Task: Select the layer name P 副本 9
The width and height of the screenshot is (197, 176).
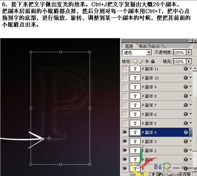Action: coord(149,87)
